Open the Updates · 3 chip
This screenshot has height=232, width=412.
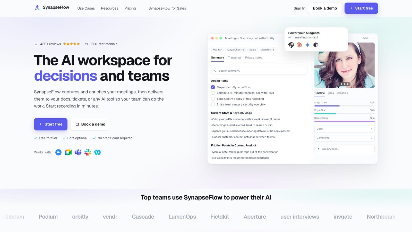tap(268, 50)
